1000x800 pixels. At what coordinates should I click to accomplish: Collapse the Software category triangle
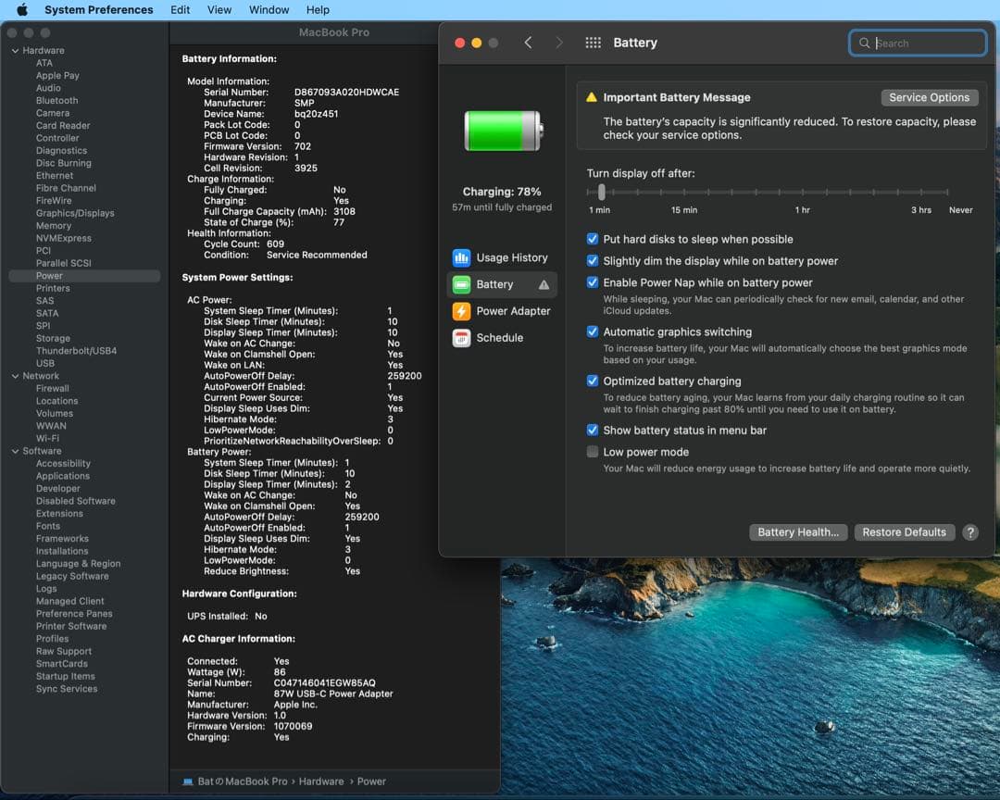pos(15,451)
